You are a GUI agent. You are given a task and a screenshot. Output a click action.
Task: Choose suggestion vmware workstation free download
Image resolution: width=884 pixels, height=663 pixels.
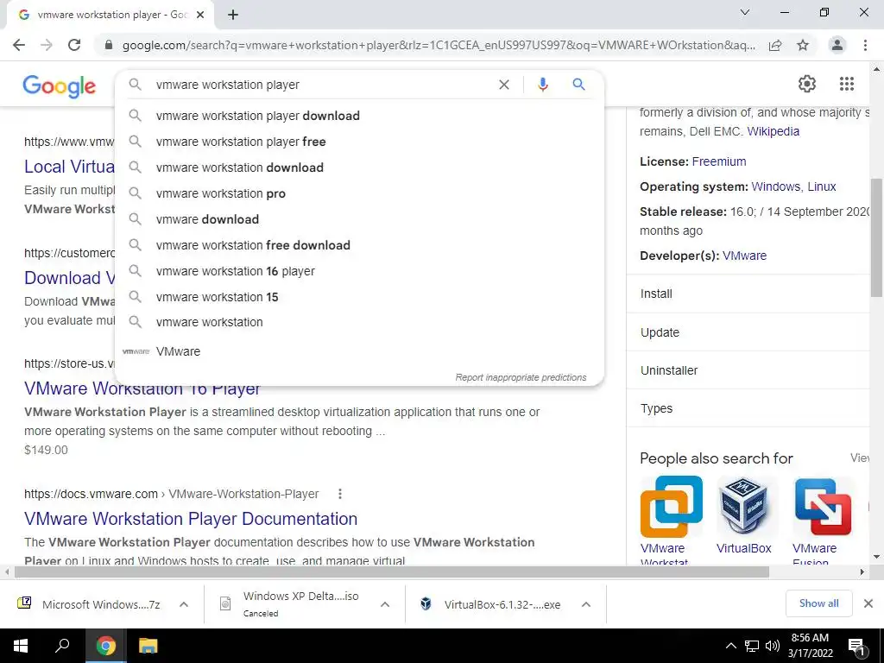click(359, 245)
